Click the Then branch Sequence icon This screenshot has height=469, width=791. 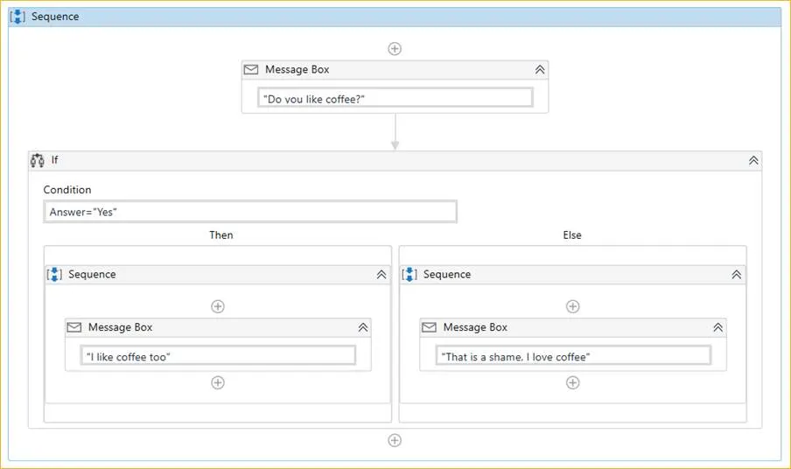coord(54,275)
